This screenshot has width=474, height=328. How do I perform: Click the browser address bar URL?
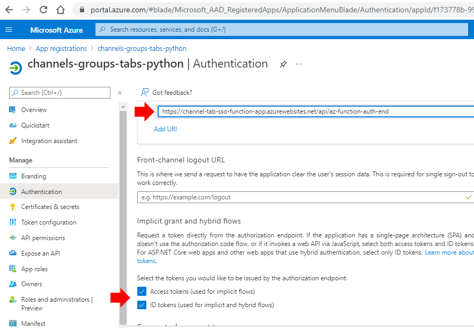pos(282,10)
